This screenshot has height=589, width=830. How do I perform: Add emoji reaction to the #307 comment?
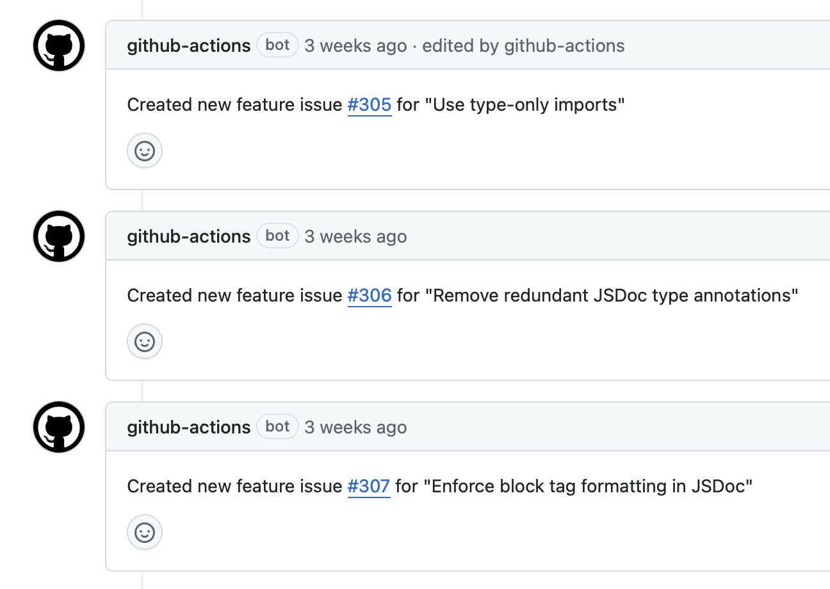(x=145, y=533)
